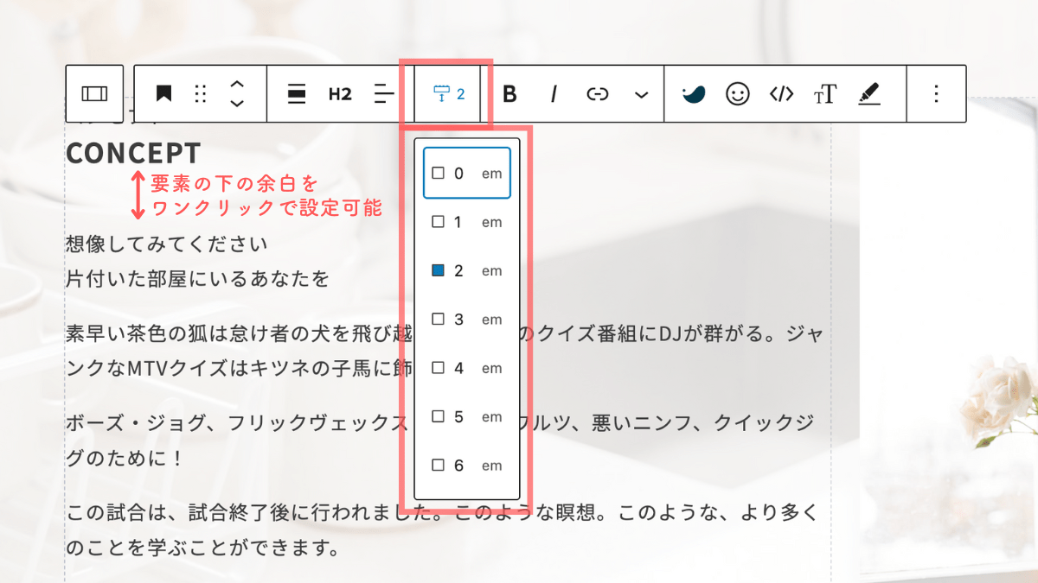Select the parent block icon
1038x583 pixels.
point(95,93)
